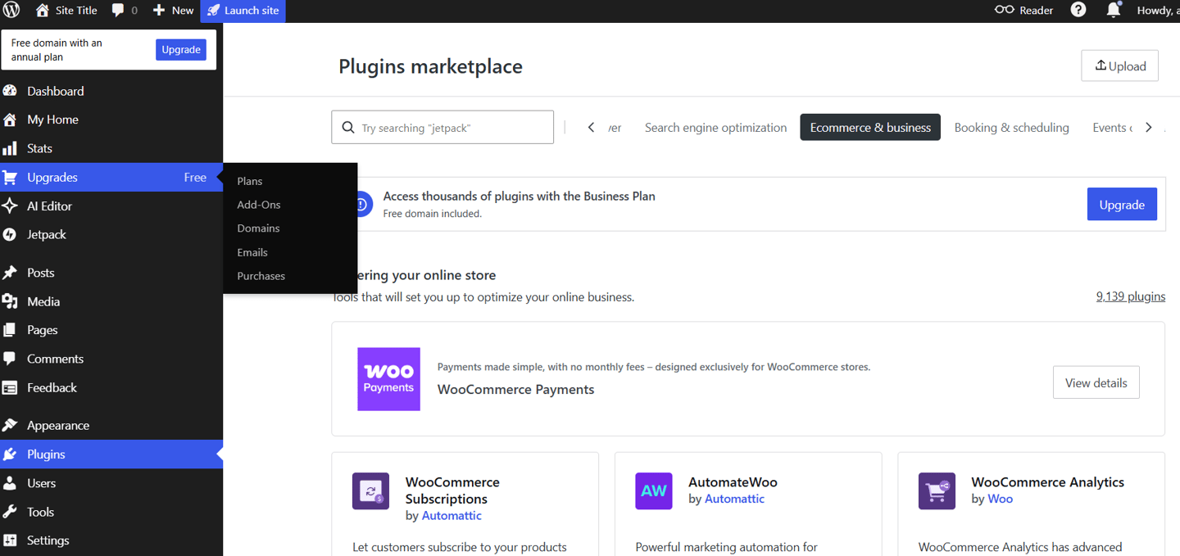This screenshot has width=1180, height=556.
Task: Open the Howdy account dropdown menu
Action: (x=1155, y=11)
